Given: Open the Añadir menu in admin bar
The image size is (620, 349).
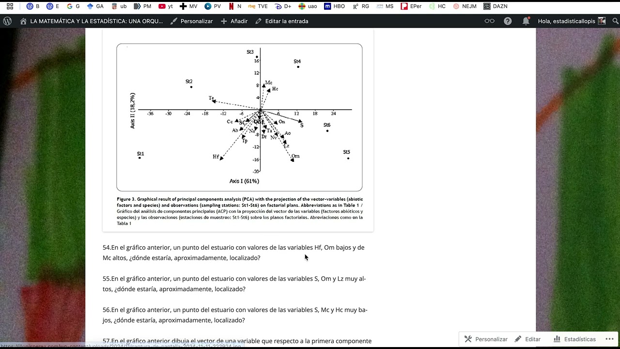Looking at the screenshot, I should [234, 21].
